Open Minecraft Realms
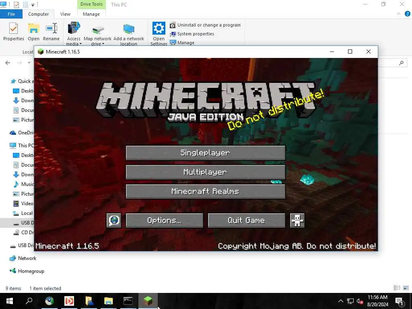The height and width of the screenshot is (309, 412). 206,191
